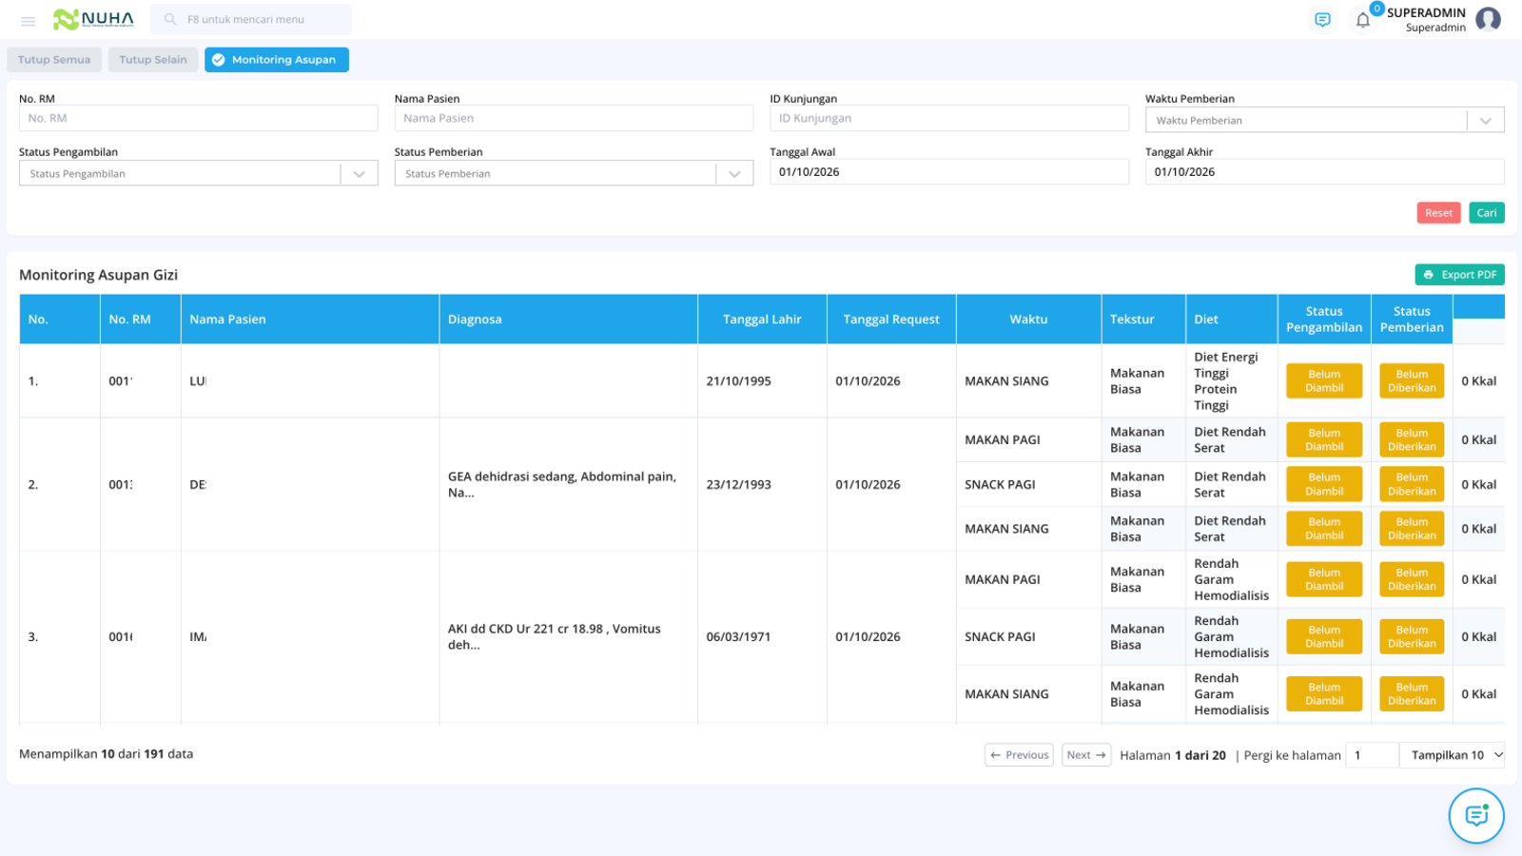Click the No. RM input field
The height and width of the screenshot is (856, 1522).
198,118
